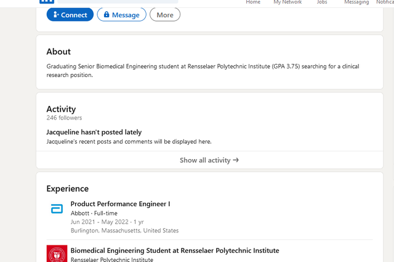Open Notifications in top navigation
This screenshot has height=262, width=394.
385,2
